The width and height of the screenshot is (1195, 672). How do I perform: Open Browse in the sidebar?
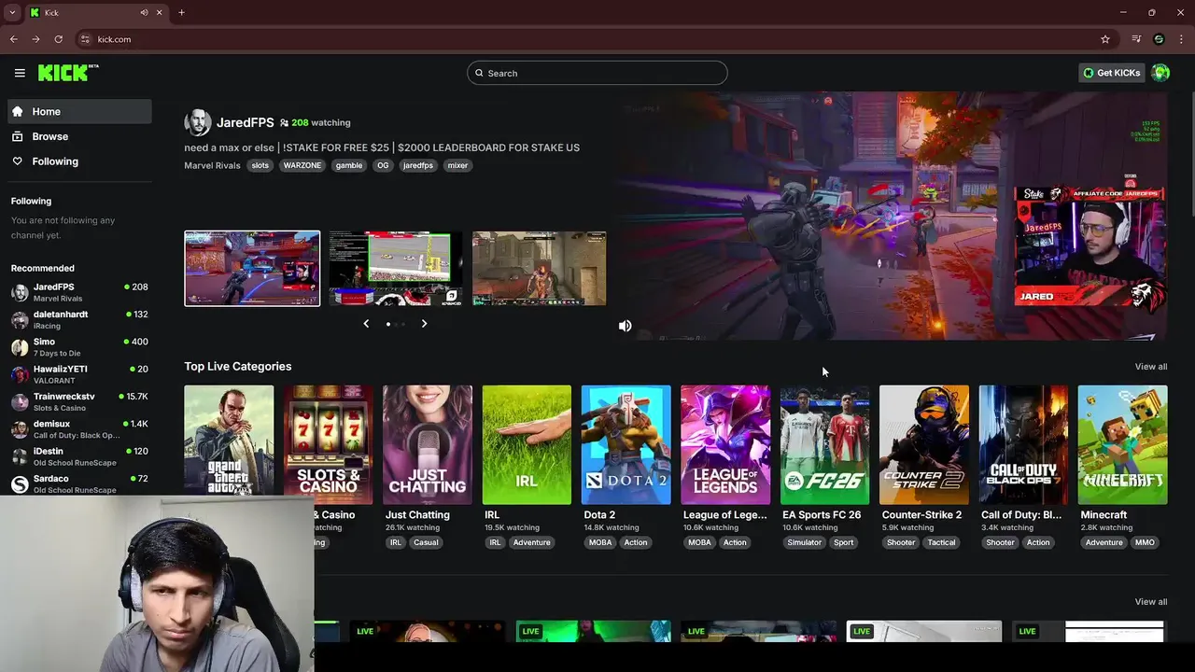click(x=79, y=136)
